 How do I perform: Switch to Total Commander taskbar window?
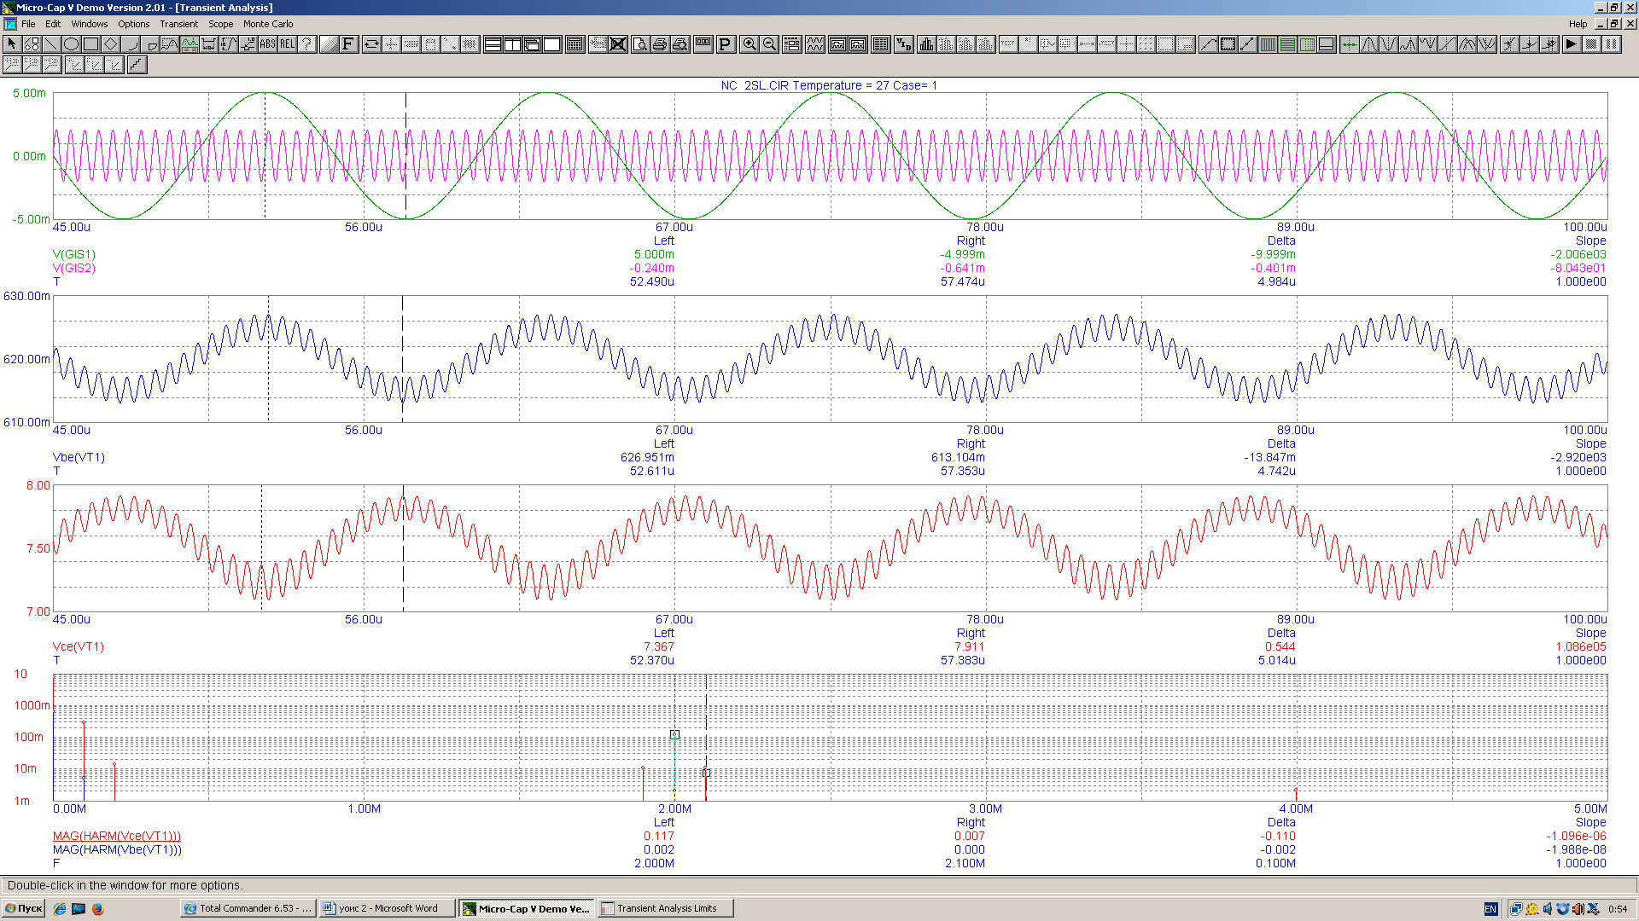click(x=248, y=909)
